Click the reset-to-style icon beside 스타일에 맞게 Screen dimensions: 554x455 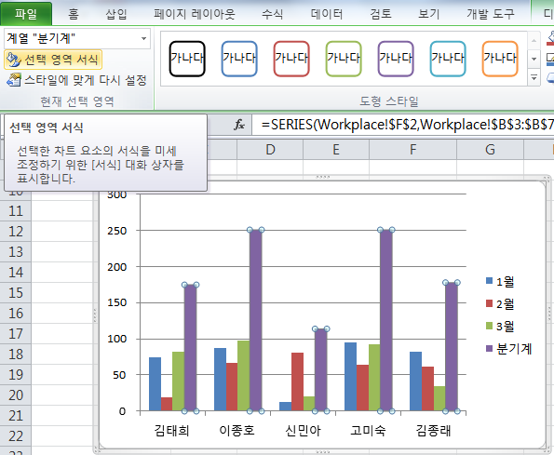pos(14,80)
